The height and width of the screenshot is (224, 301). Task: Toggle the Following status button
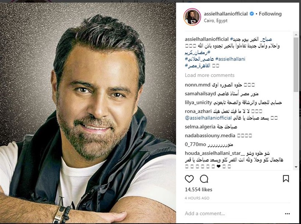point(270,14)
